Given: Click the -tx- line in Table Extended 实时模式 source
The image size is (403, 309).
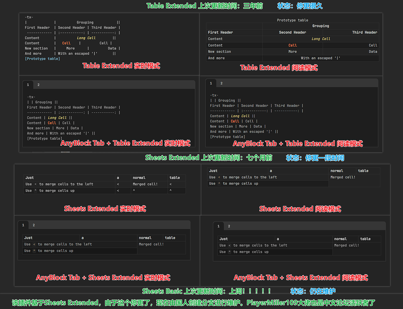Looking at the screenshot, I should 29,17.
